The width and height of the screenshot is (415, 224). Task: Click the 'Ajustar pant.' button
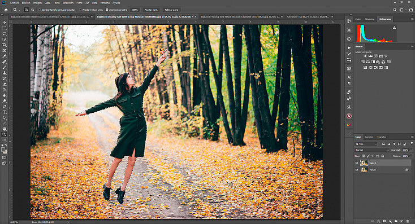tap(151, 10)
